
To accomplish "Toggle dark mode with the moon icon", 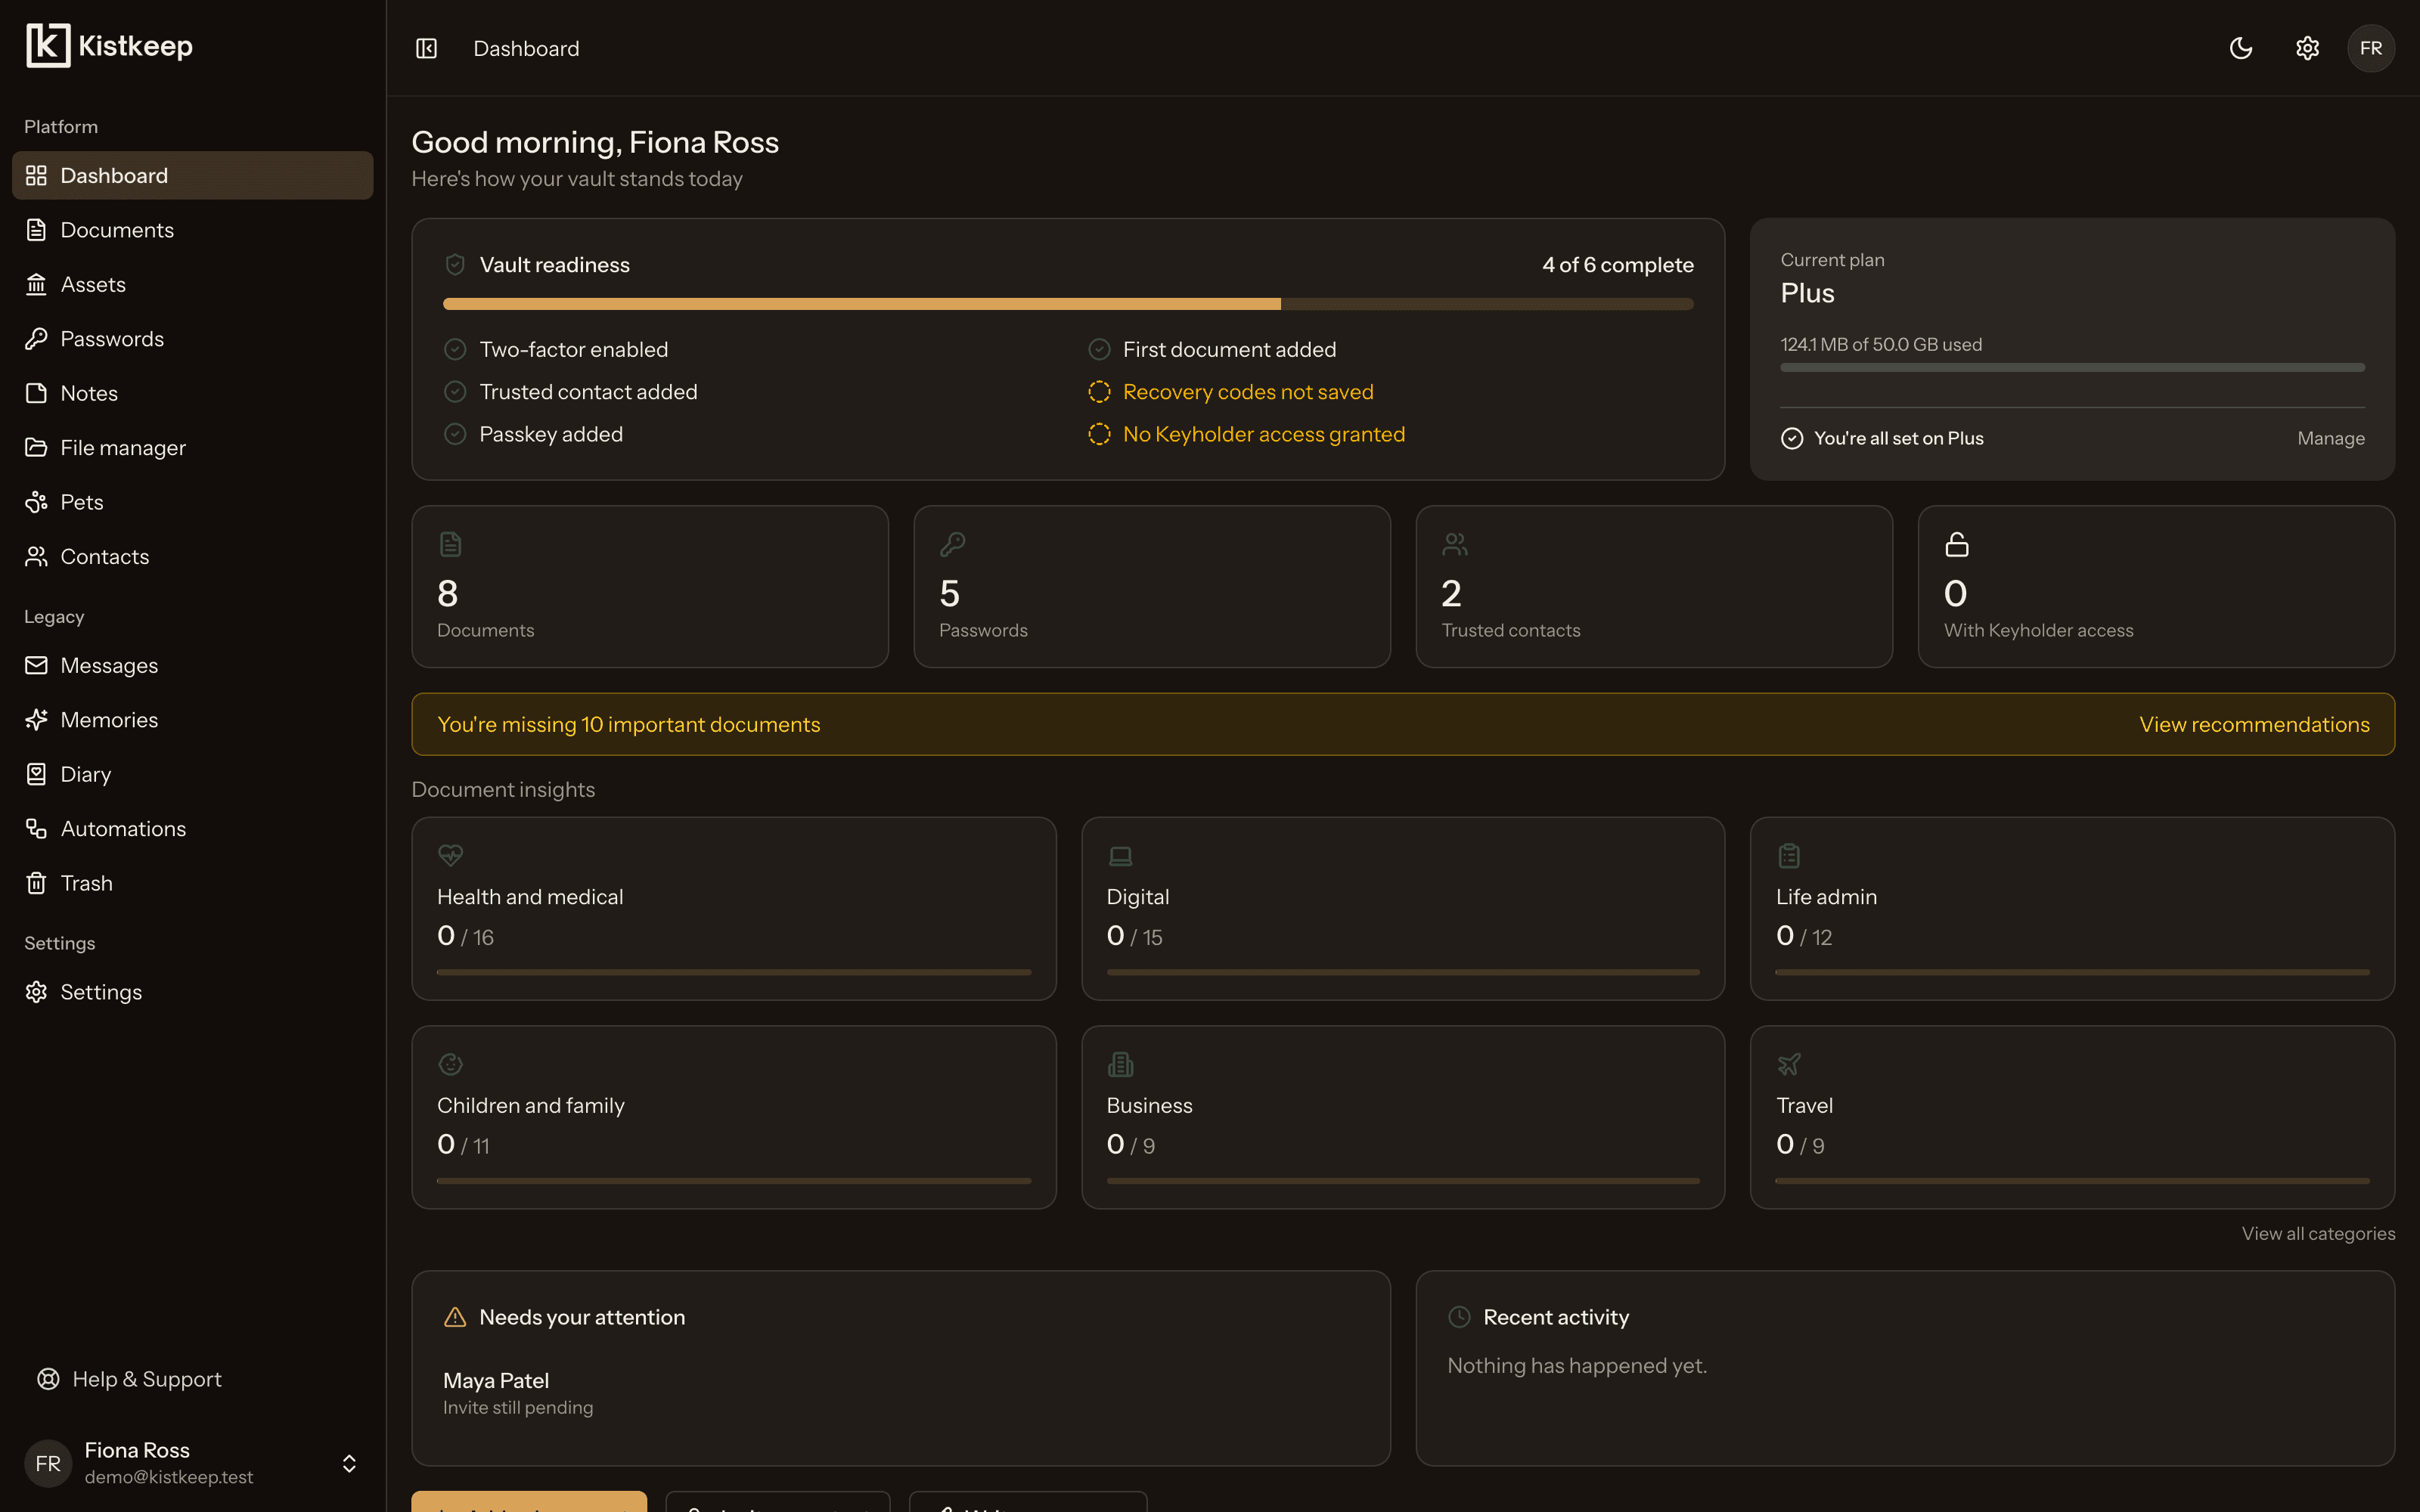I will (2241, 48).
